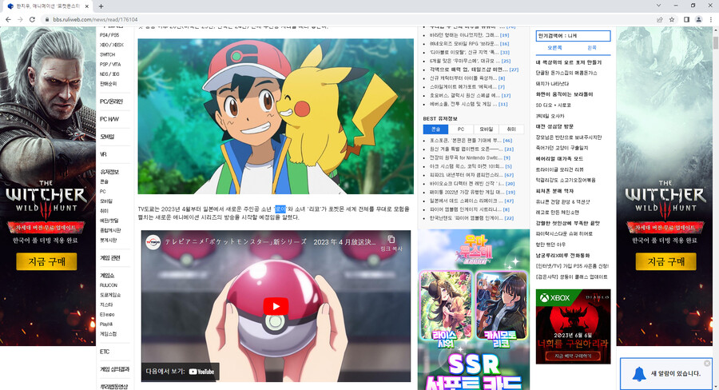Open the 데드 스페이스 리메이크 [47] article
Viewport: 719px width, 390px height.
point(472,201)
